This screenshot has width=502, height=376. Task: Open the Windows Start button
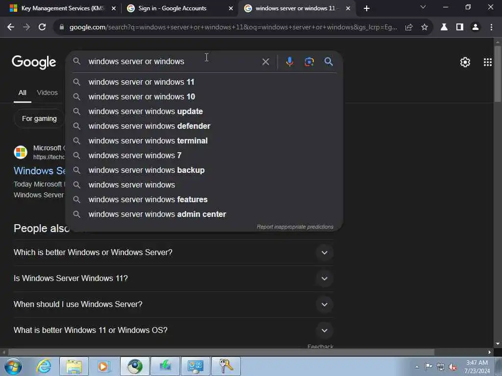click(x=13, y=366)
